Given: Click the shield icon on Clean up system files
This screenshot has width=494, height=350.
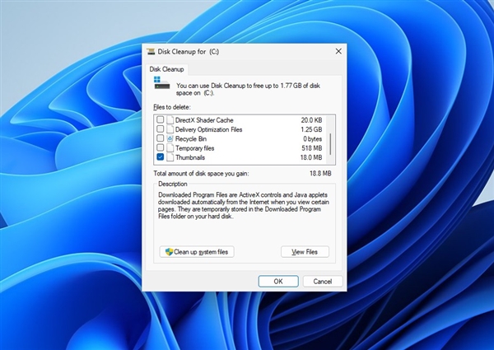Looking at the screenshot, I should [x=169, y=252].
